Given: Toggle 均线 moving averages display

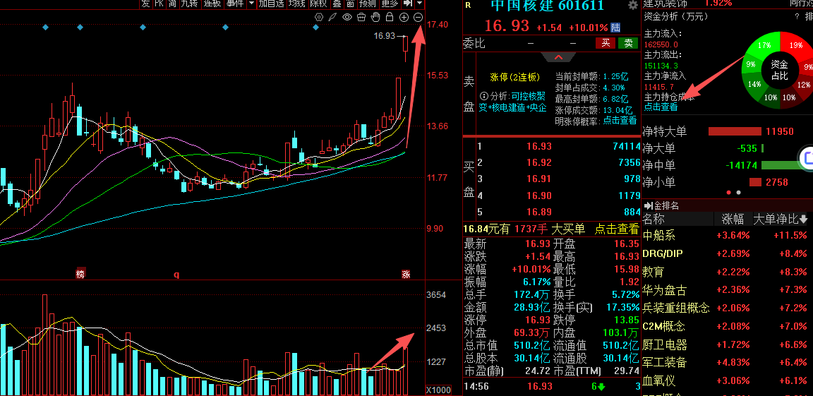Looking at the screenshot, I should click(x=297, y=4).
